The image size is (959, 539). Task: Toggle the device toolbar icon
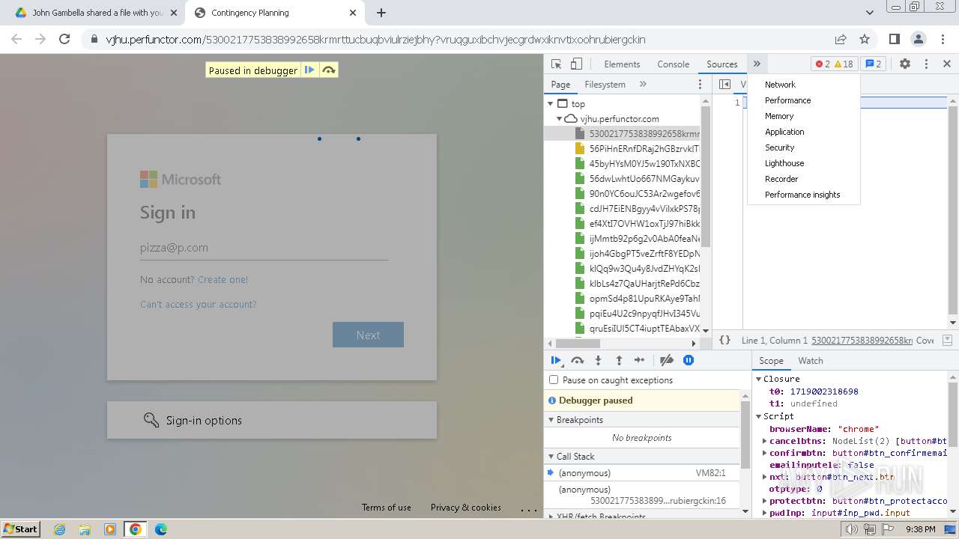pos(576,64)
